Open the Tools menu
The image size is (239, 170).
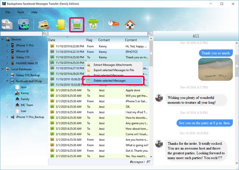pos(21,12)
